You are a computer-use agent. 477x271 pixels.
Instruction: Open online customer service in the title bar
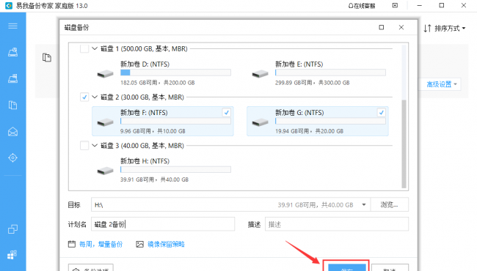(x=362, y=6)
